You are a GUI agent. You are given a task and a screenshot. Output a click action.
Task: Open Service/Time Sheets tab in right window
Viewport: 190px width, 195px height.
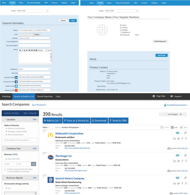click(x=122, y=3)
